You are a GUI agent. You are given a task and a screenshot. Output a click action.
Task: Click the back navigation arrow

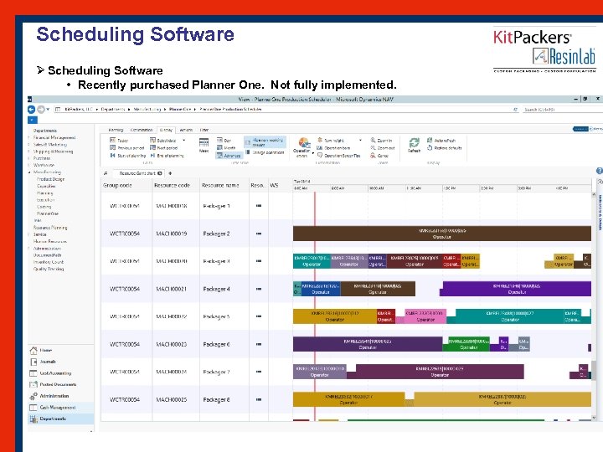point(32,110)
